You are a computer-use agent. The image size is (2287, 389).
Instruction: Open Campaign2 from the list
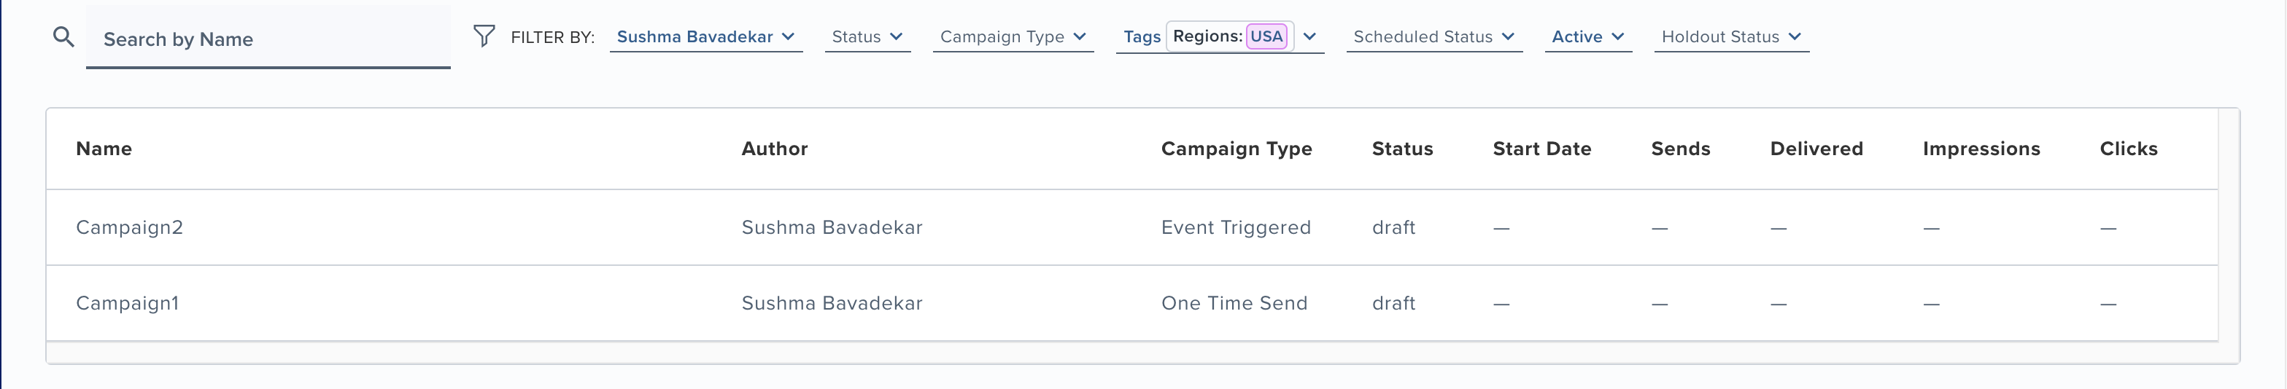pyautogui.click(x=130, y=227)
